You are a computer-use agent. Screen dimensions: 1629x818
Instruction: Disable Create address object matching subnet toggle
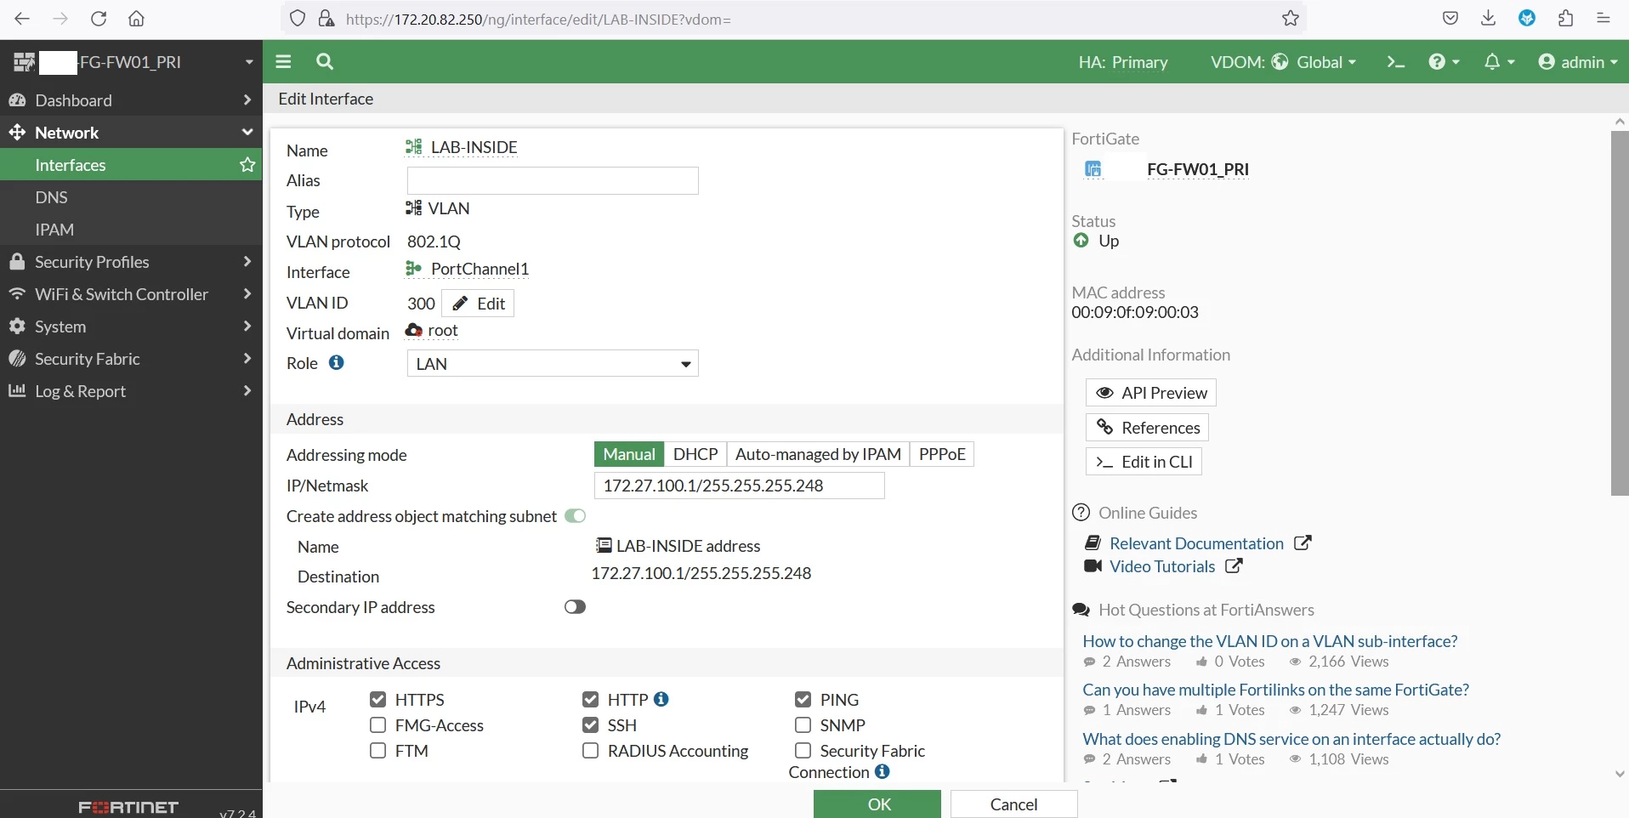[575, 515]
